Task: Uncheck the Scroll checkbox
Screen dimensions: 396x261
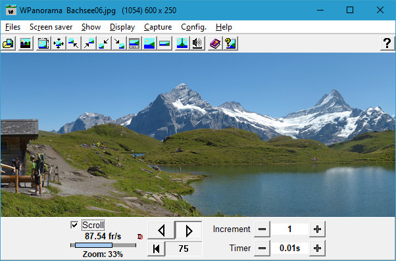Action: pyautogui.click(x=74, y=225)
